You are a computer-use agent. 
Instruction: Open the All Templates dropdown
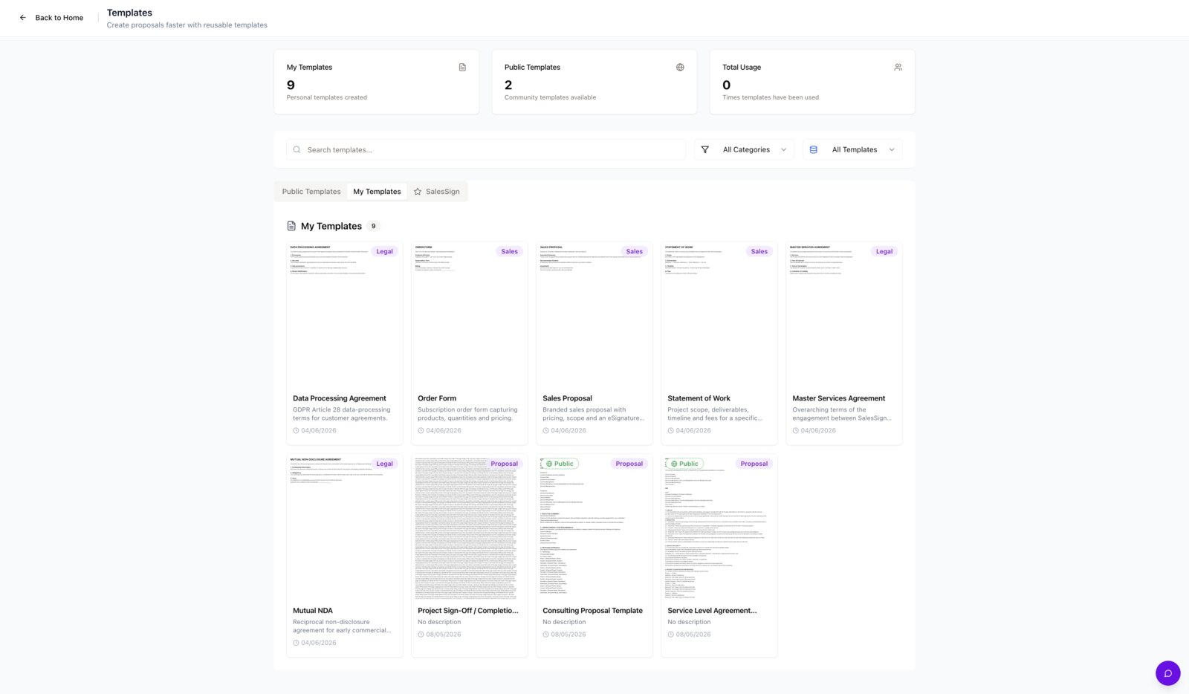pos(852,150)
